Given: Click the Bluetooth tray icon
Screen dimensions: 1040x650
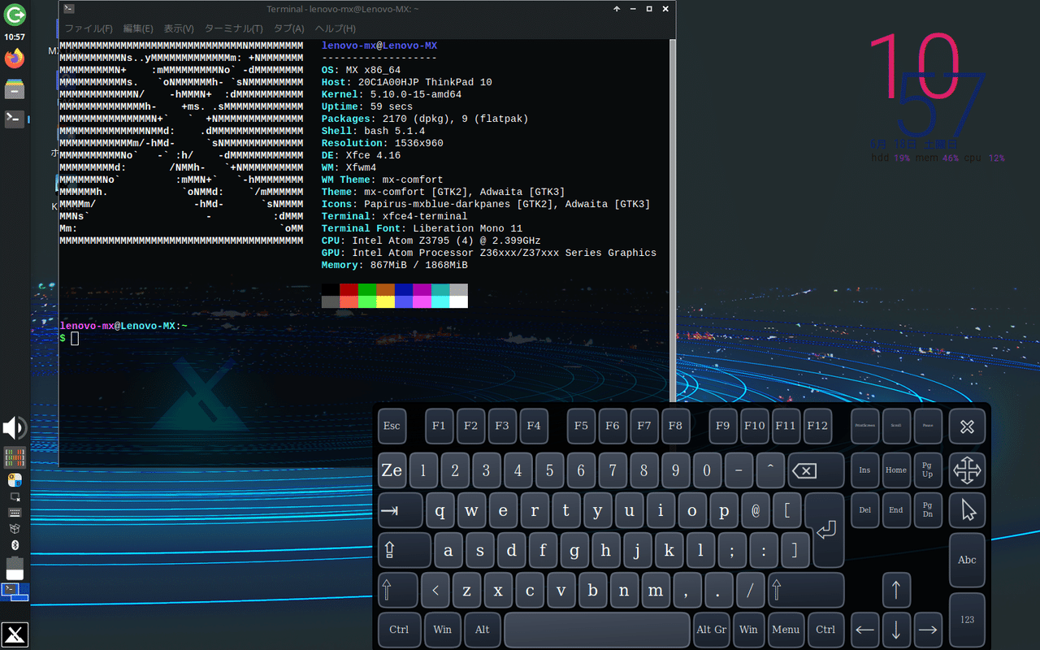Looking at the screenshot, I should (15, 544).
